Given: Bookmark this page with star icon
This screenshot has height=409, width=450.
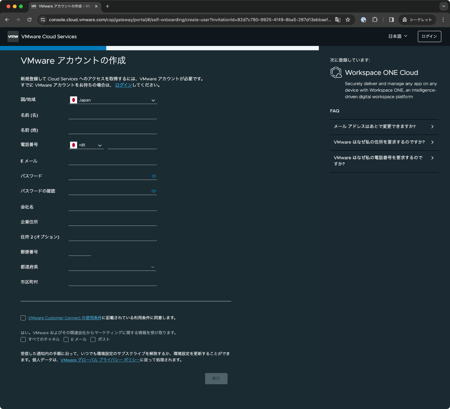Looking at the screenshot, I should click(x=348, y=20).
